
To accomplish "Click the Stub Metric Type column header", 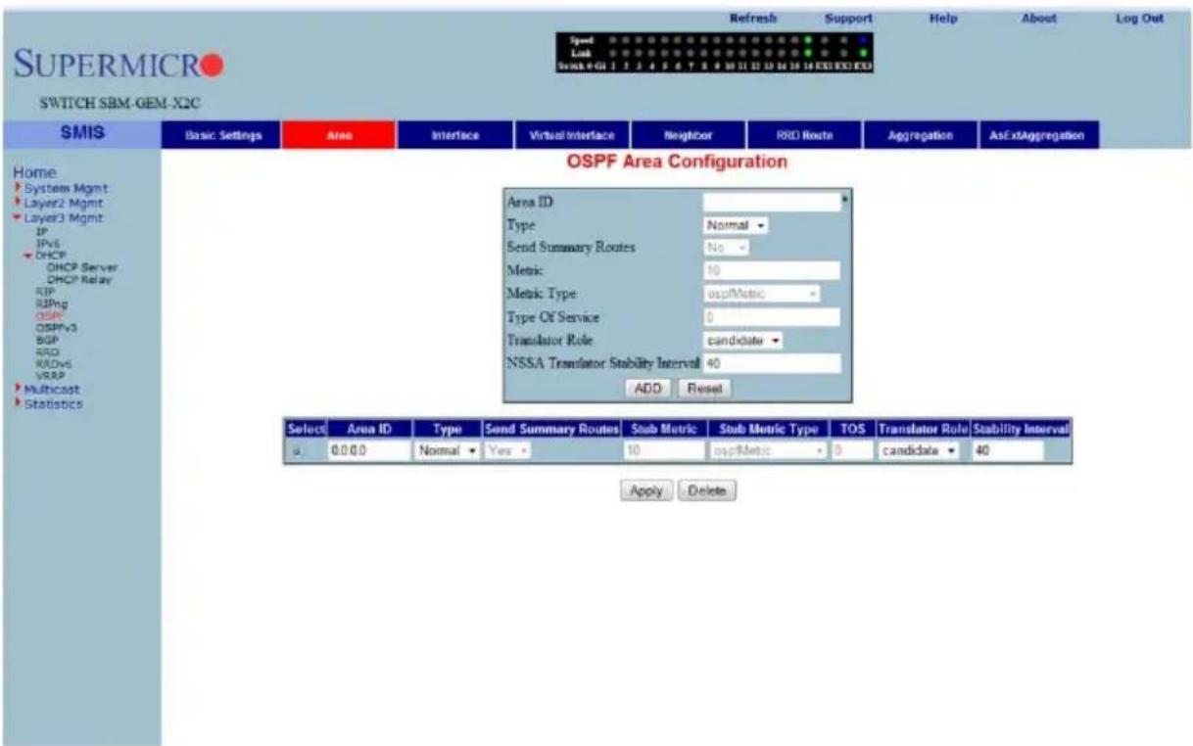I will (x=768, y=432).
